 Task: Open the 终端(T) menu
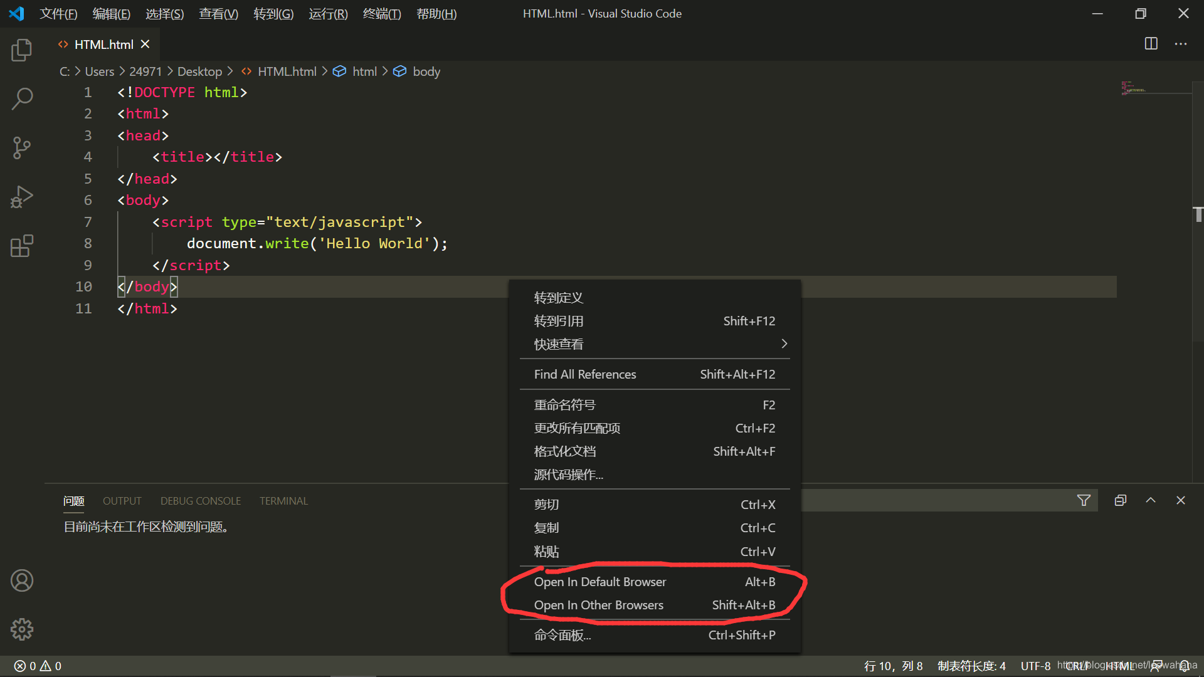[382, 14]
